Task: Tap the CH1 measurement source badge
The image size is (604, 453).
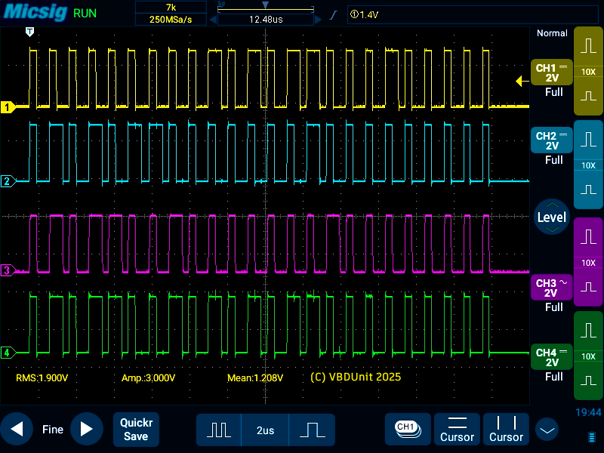Action: click(408, 429)
